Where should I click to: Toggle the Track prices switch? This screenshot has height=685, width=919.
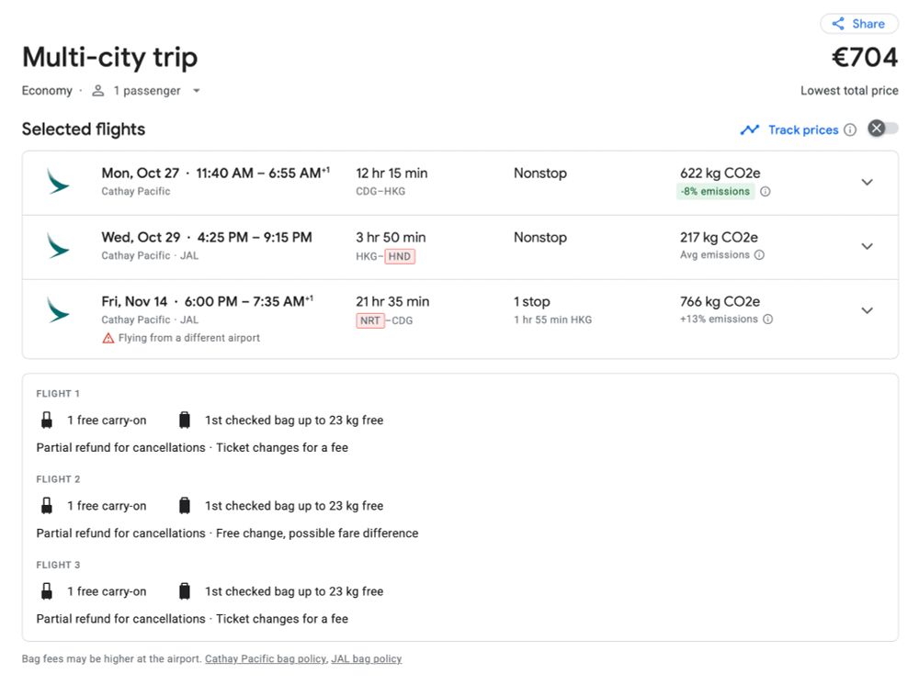click(x=883, y=129)
